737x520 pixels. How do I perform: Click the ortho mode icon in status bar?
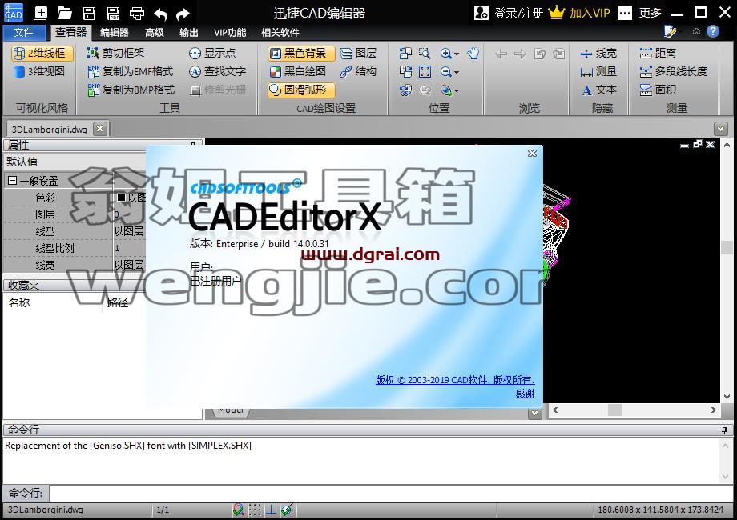(x=272, y=510)
